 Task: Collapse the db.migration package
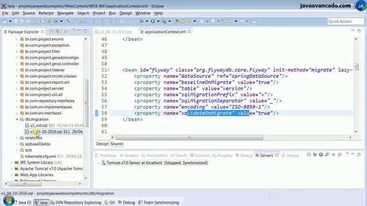coord(17,120)
